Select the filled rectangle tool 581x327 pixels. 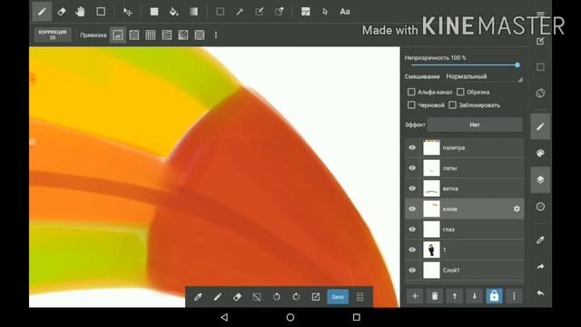click(x=154, y=12)
